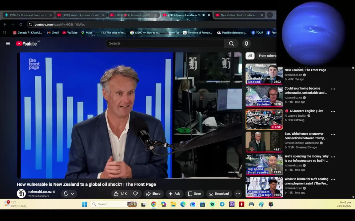
Task: Open the Ask AI button
Action: (174, 194)
